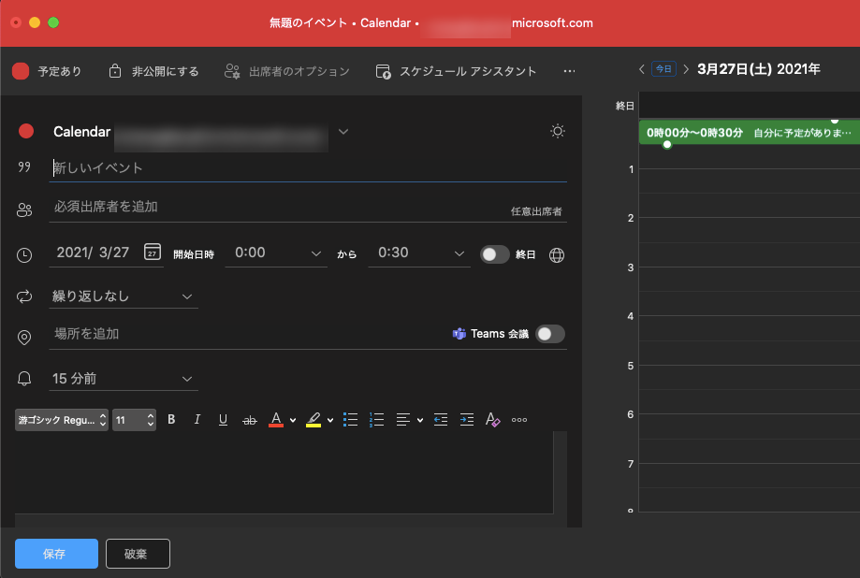Screen dimensions: 860x578
Task: Click the event body text area
Action: 284,474
